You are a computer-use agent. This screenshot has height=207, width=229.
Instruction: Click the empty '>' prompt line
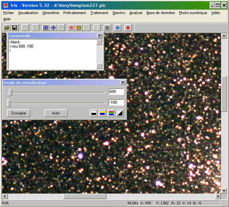pos(10,51)
